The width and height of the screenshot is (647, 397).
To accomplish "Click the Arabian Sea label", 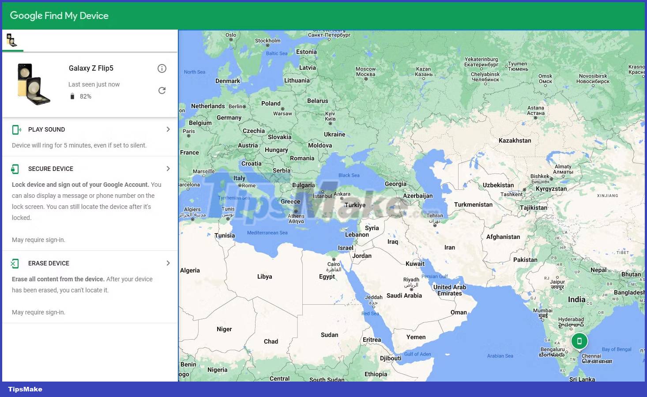I will click(x=500, y=356).
